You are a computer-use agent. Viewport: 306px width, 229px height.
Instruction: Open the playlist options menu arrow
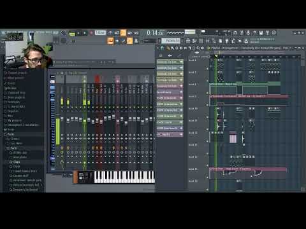pos(158,48)
